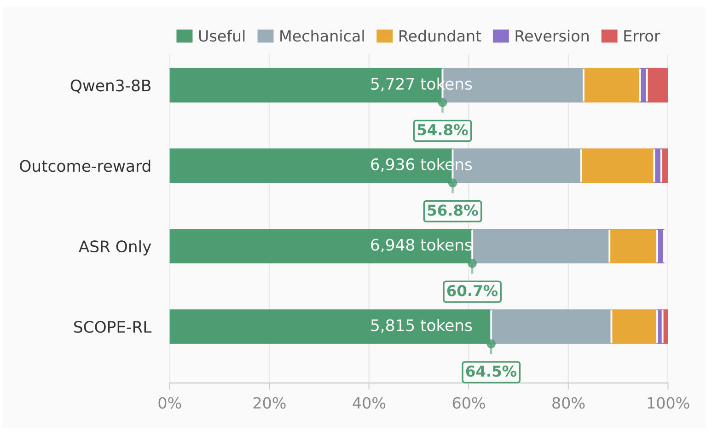This screenshot has width=712, height=448.
Task: Click the 60% x-axis tick label
Action: click(x=469, y=404)
